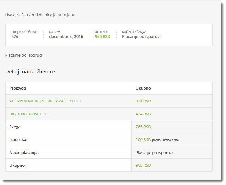
Task: Click the Proizvod column header
Action: pyautogui.click(x=18, y=88)
